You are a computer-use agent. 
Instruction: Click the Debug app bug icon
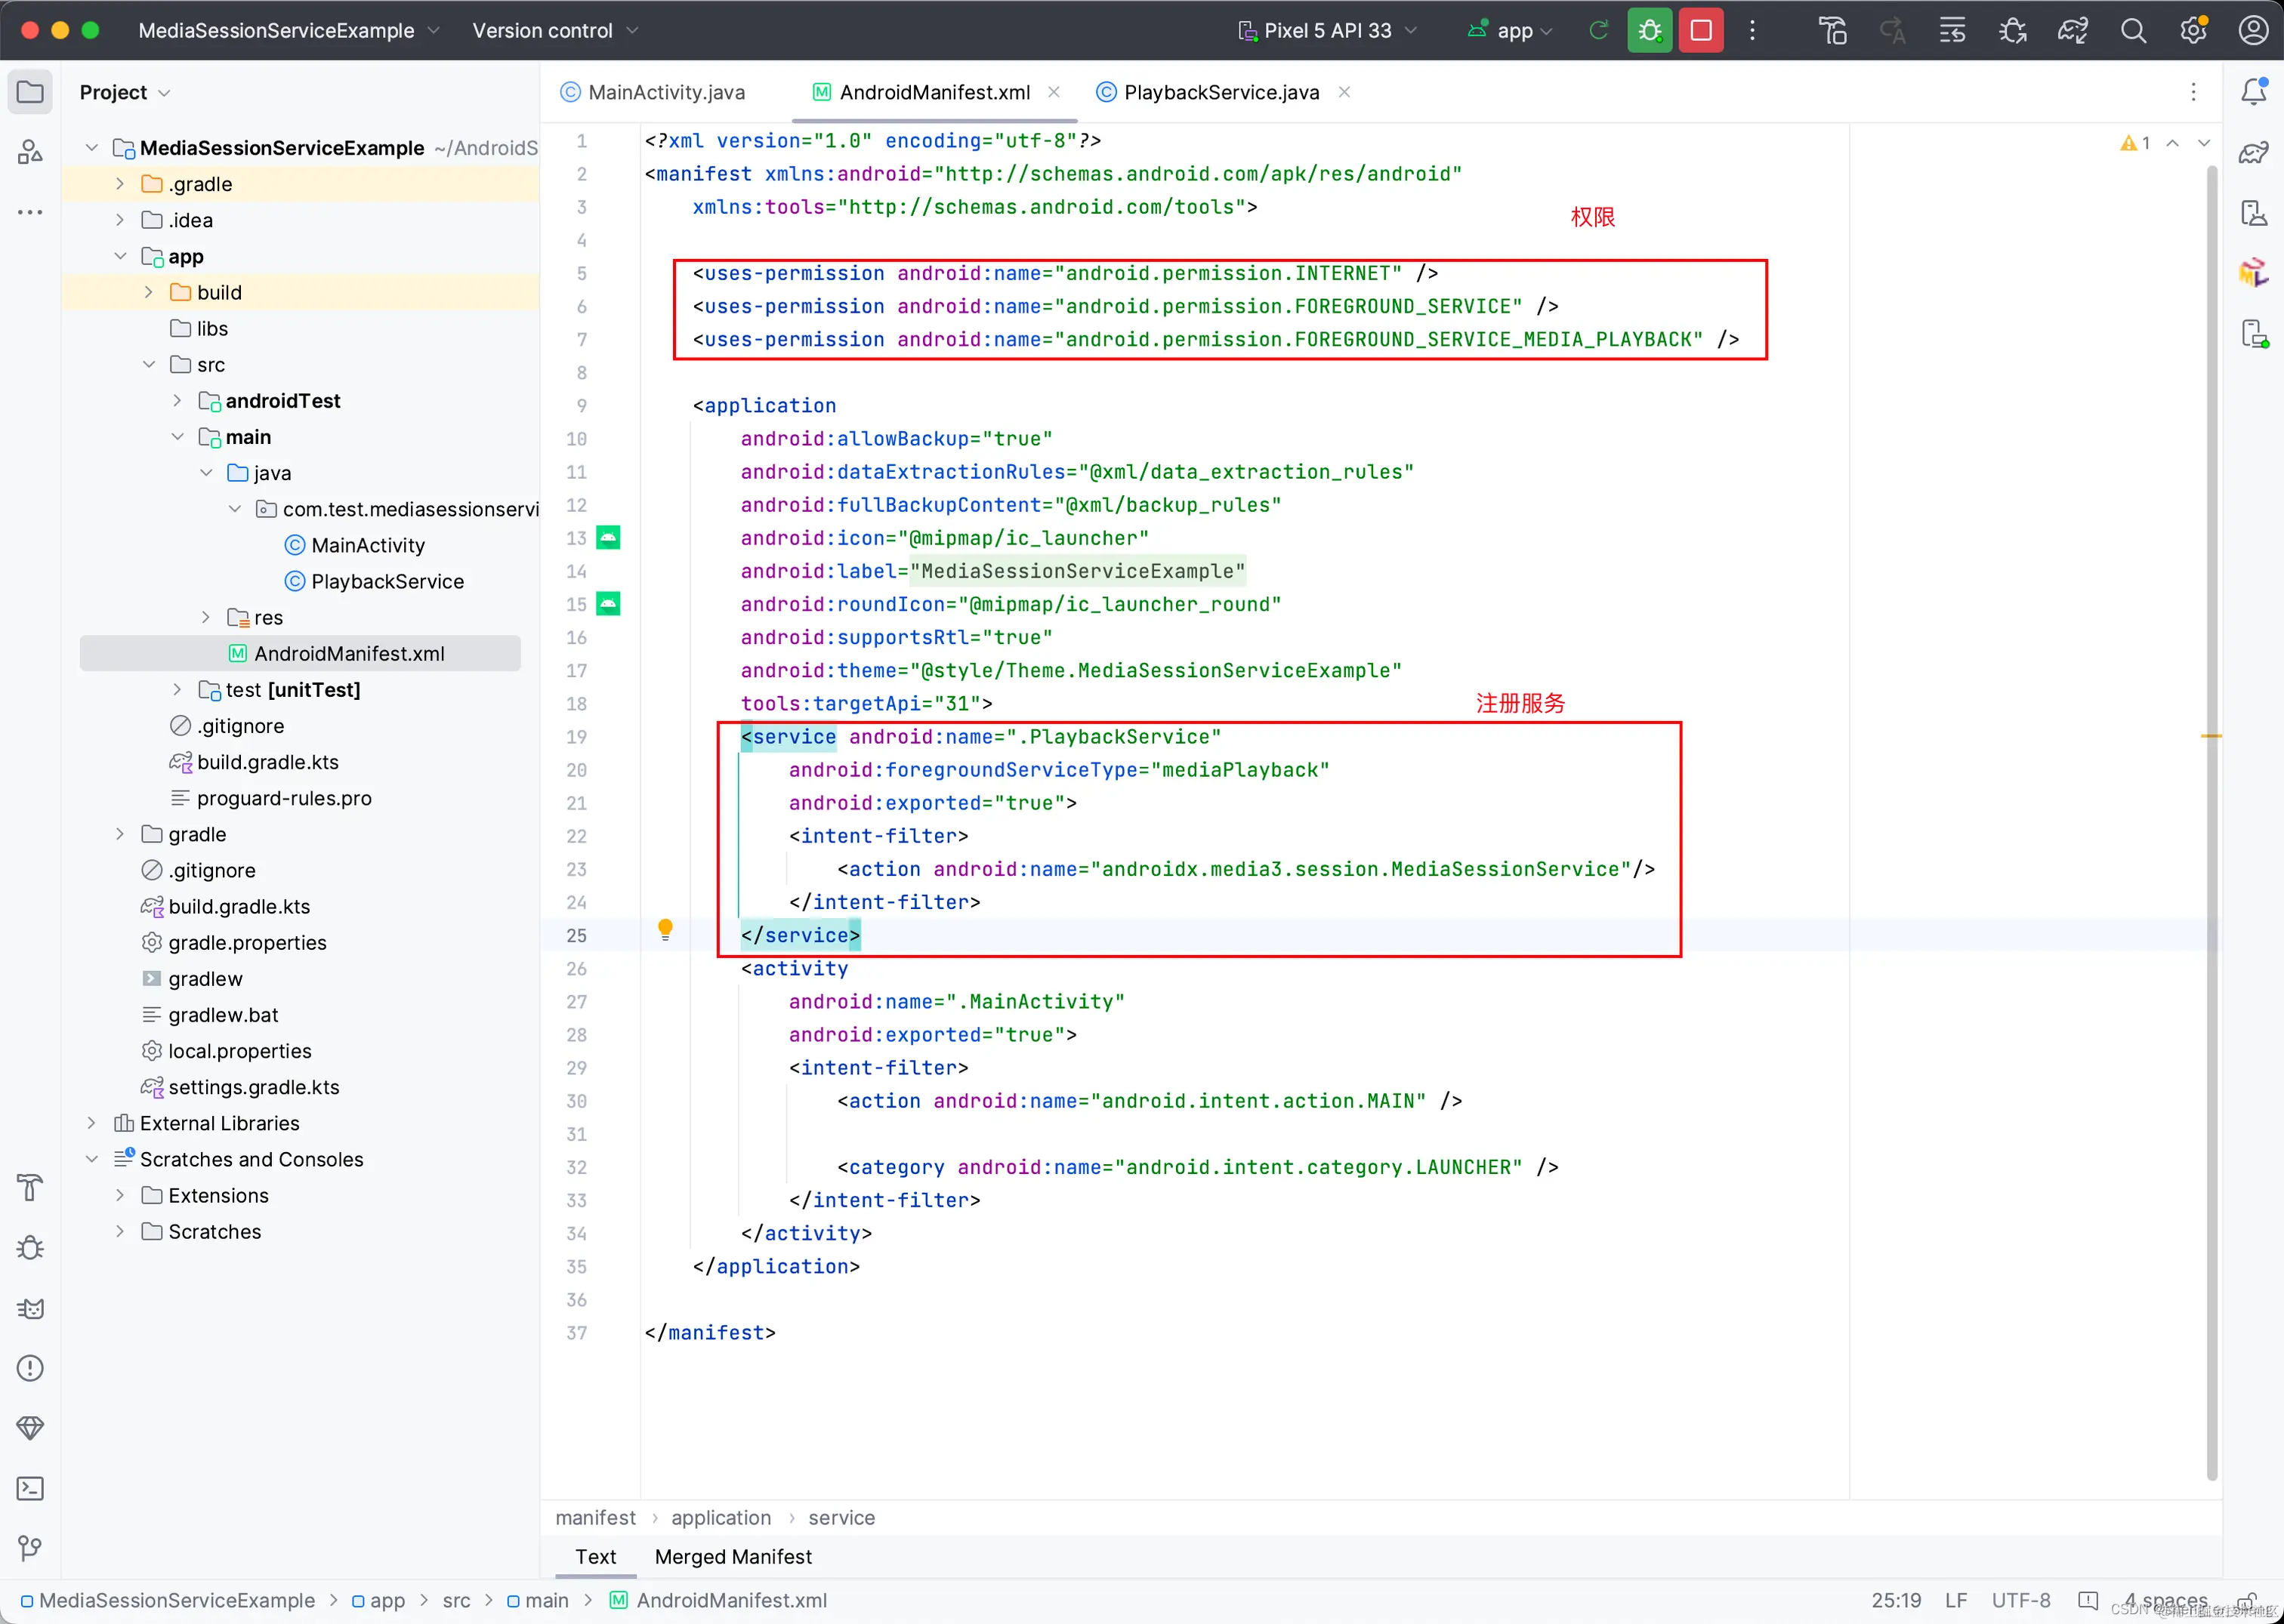click(1650, 31)
